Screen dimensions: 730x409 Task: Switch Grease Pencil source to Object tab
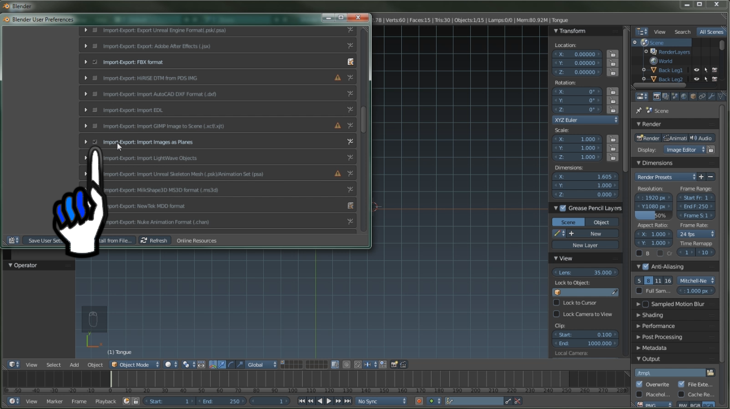(601, 222)
